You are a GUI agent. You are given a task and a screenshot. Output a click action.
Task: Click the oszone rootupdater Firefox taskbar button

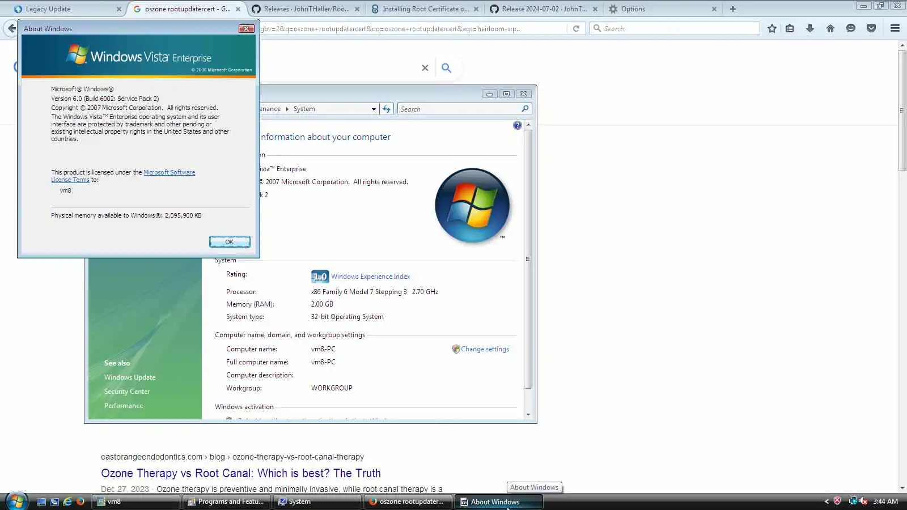click(408, 501)
